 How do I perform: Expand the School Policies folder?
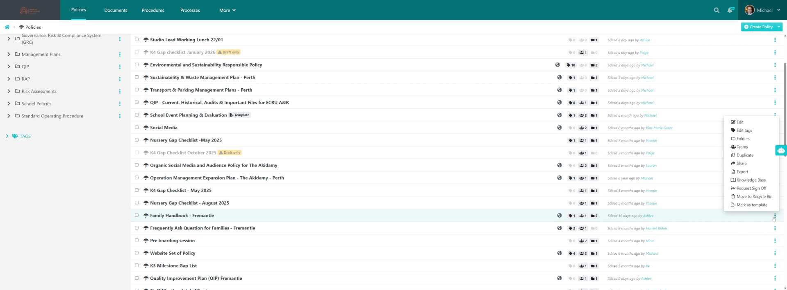9,103
